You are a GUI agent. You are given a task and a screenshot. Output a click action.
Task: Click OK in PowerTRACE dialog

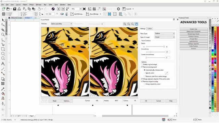146,101
